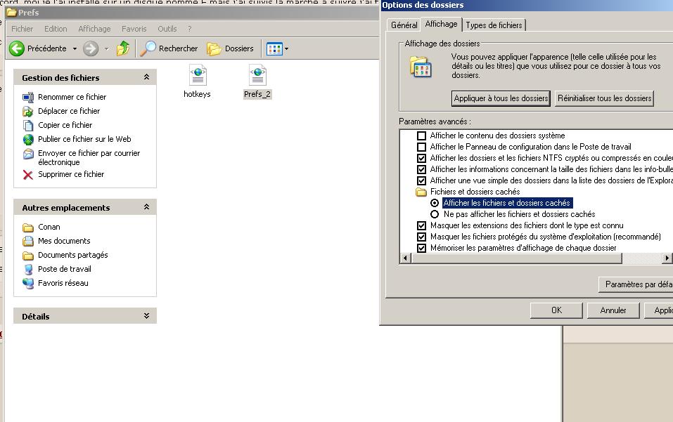Go back with the Précédente arrow icon
The image size is (673, 422).
coord(17,48)
